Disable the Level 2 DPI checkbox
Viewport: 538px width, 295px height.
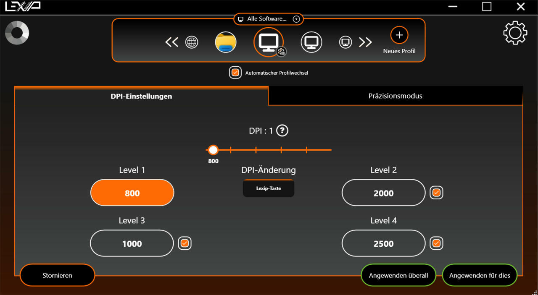coord(437,193)
